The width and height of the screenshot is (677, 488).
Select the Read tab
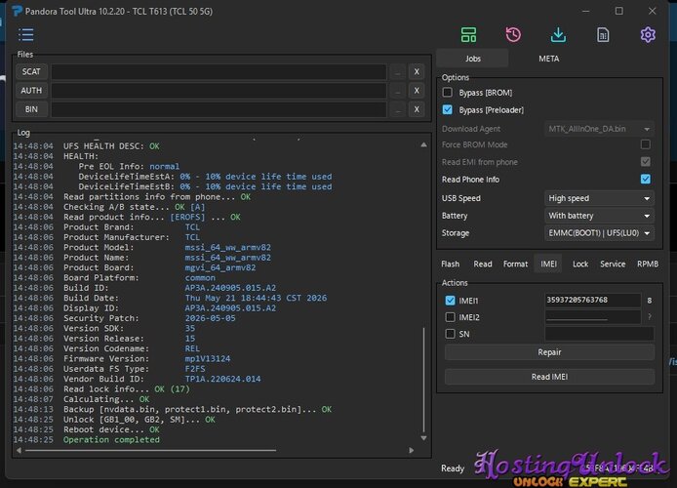(482, 264)
